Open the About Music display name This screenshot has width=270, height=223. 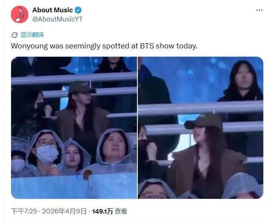click(52, 10)
